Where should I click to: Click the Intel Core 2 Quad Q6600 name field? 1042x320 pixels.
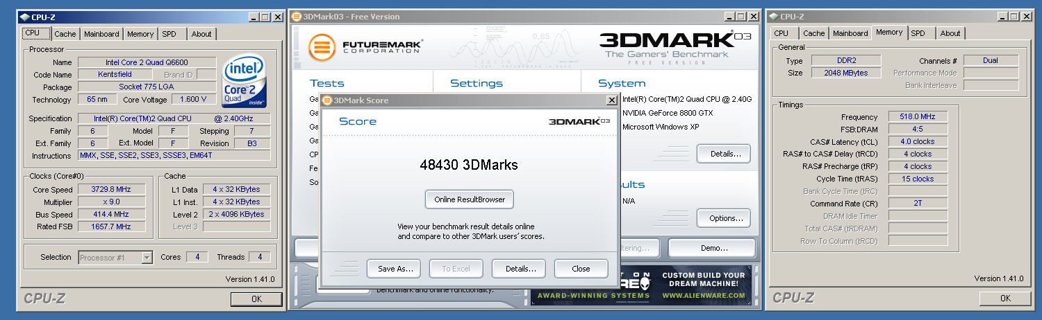click(147, 62)
